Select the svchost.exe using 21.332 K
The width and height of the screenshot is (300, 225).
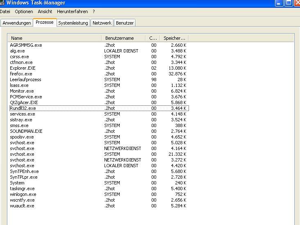click(99, 154)
